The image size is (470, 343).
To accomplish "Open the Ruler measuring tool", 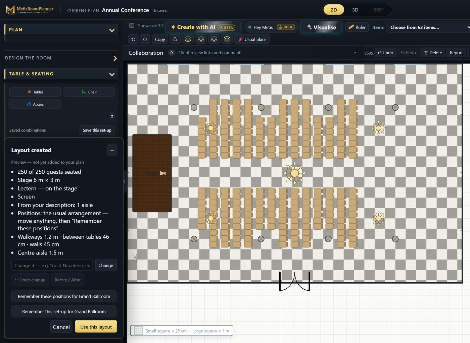I will 357,27.
